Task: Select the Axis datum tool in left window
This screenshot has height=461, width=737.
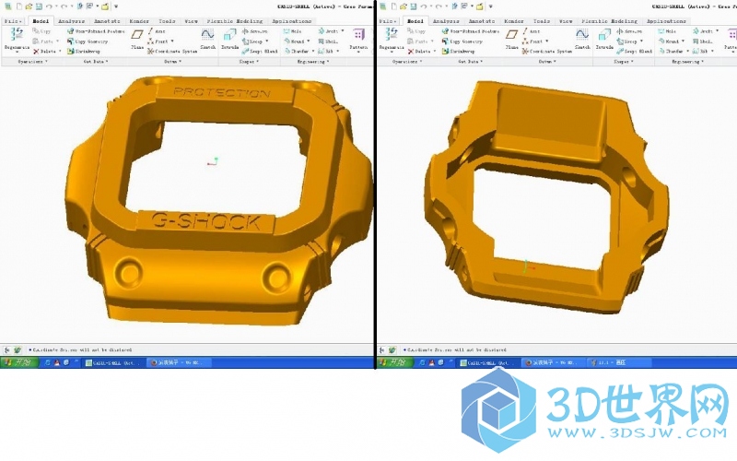Action: point(157,31)
